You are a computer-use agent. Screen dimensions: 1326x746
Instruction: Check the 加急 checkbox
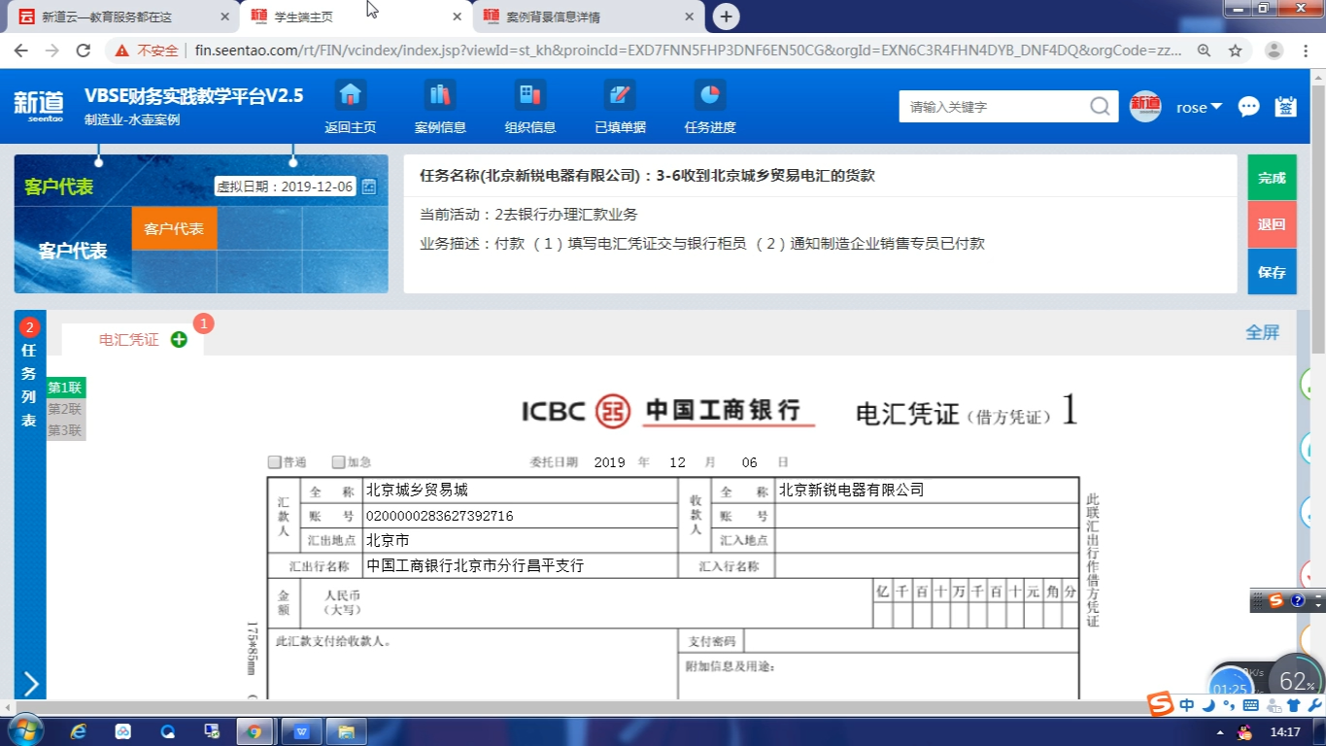(x=338, y=462)
